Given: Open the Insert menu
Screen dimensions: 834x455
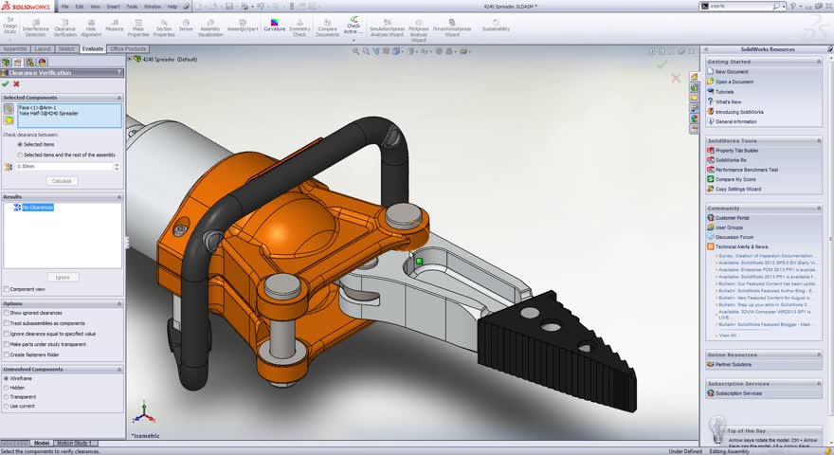Looking at the screenshot, I should 113,6.
